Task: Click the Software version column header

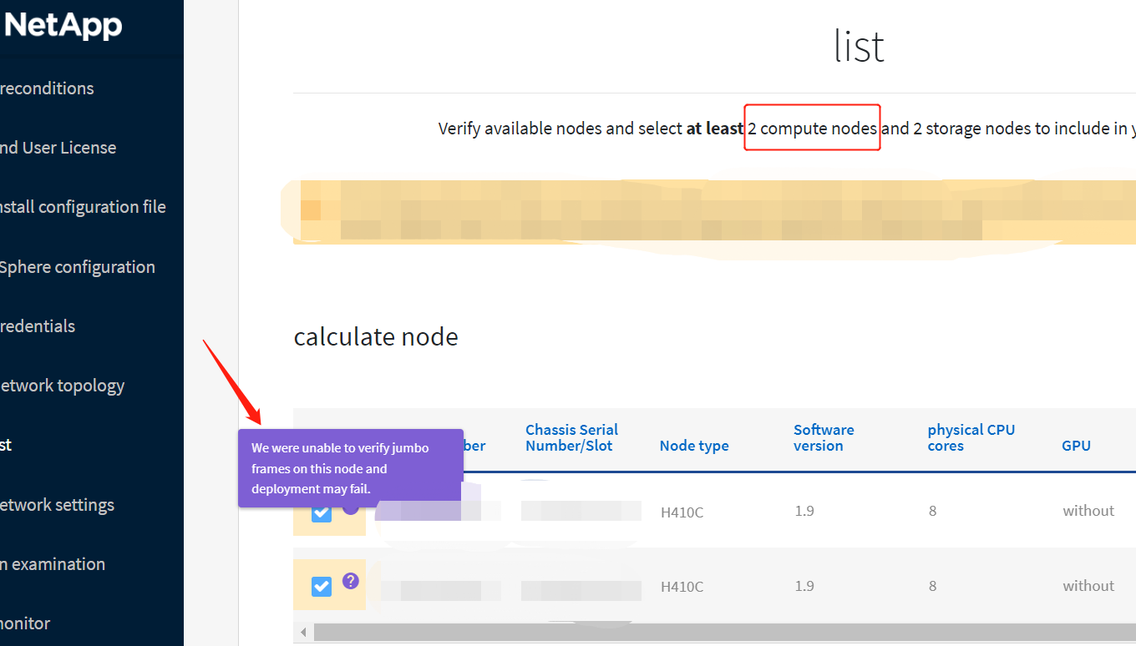Action: pyautogui.click(x=823, y=437)
